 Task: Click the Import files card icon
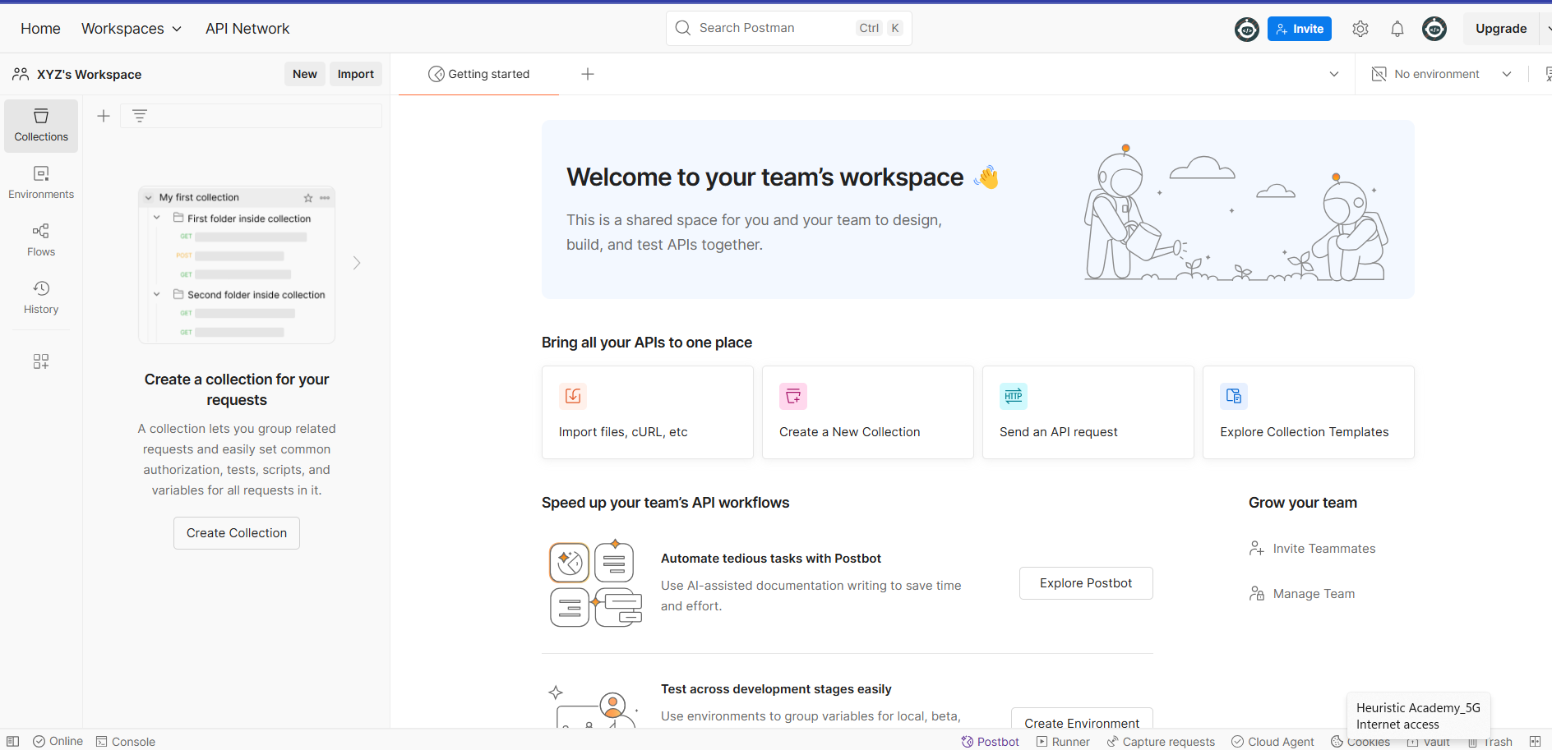(573, 396)
